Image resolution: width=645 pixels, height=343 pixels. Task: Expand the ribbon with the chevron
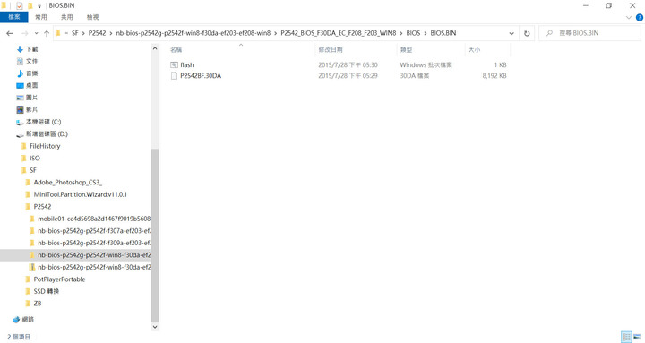coord(629,17)
